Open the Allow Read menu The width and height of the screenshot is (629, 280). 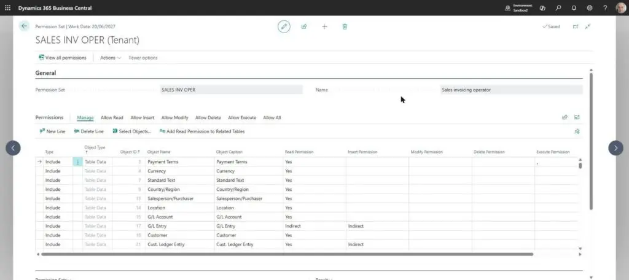(112, 117)
